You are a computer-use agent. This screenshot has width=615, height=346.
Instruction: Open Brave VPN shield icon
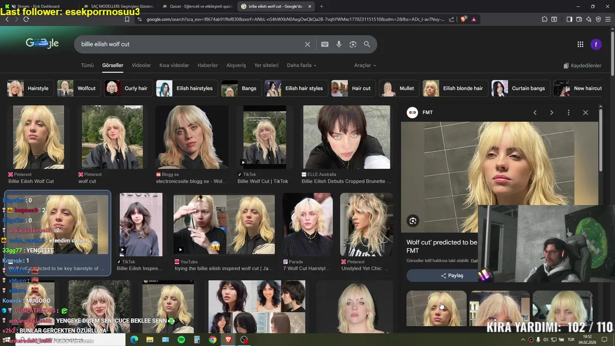coord(598,19)
